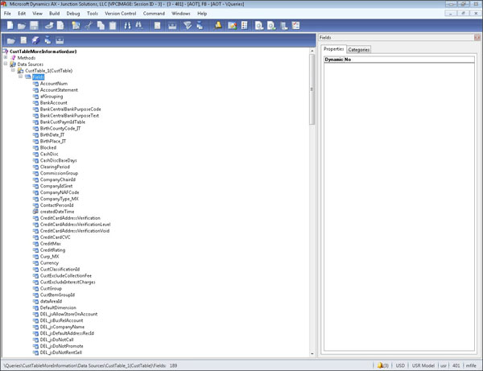Select the AccountNum field
483x371 pixels.
[53, 83]
